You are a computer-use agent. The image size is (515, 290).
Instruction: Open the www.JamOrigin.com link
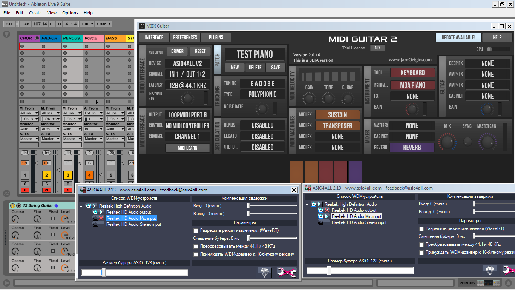[x=410, y=60]
